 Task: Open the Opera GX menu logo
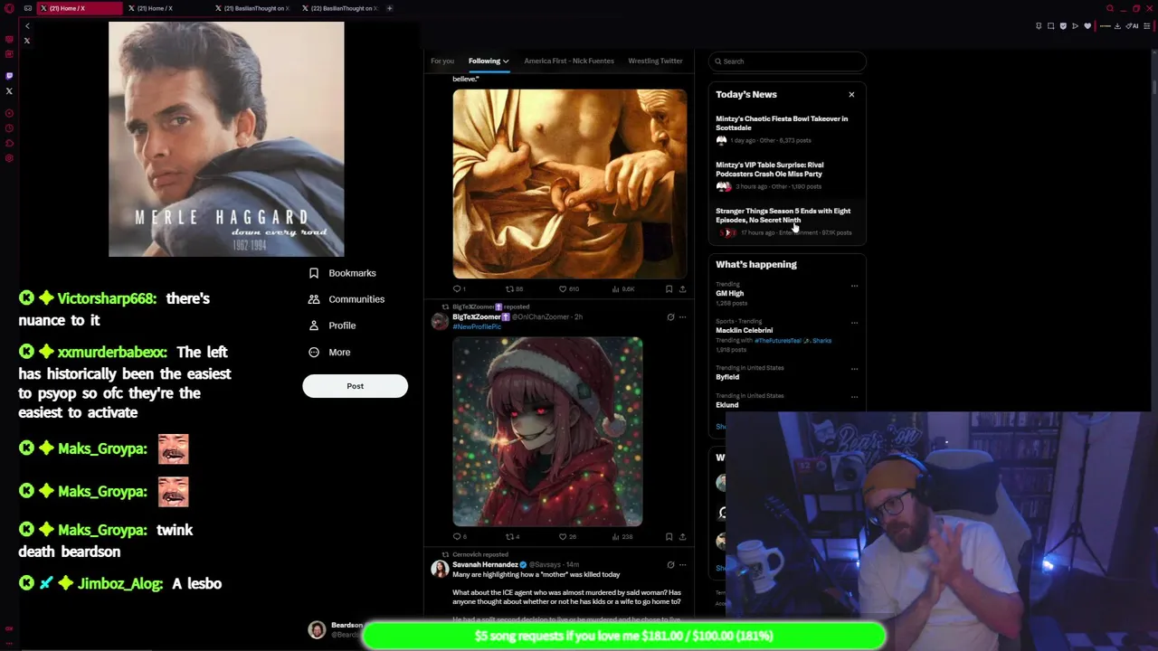click(9, 8)
